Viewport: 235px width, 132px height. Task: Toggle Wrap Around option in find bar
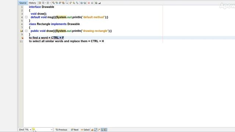pyautogui.click(x=105, y=129)
